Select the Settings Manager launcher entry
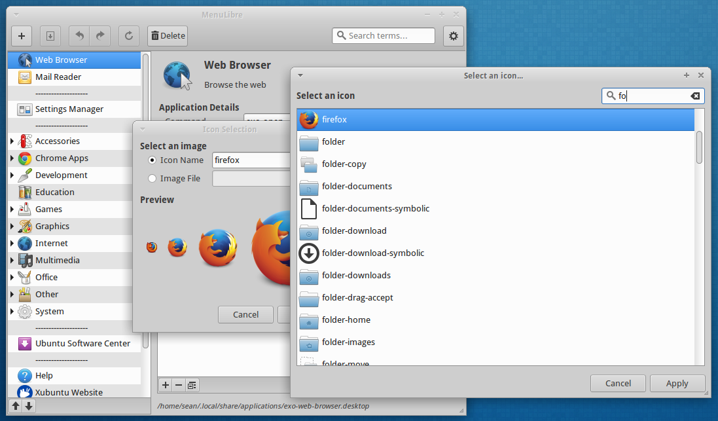718x421 pixels. (69, 109)
